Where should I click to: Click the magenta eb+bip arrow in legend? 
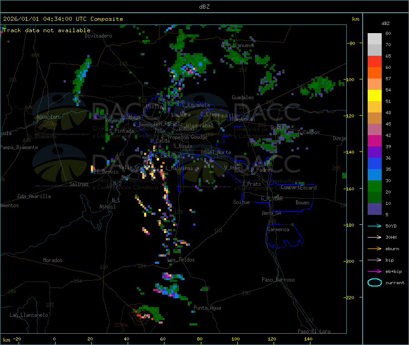pyautogui.click(x=374, y=272)
